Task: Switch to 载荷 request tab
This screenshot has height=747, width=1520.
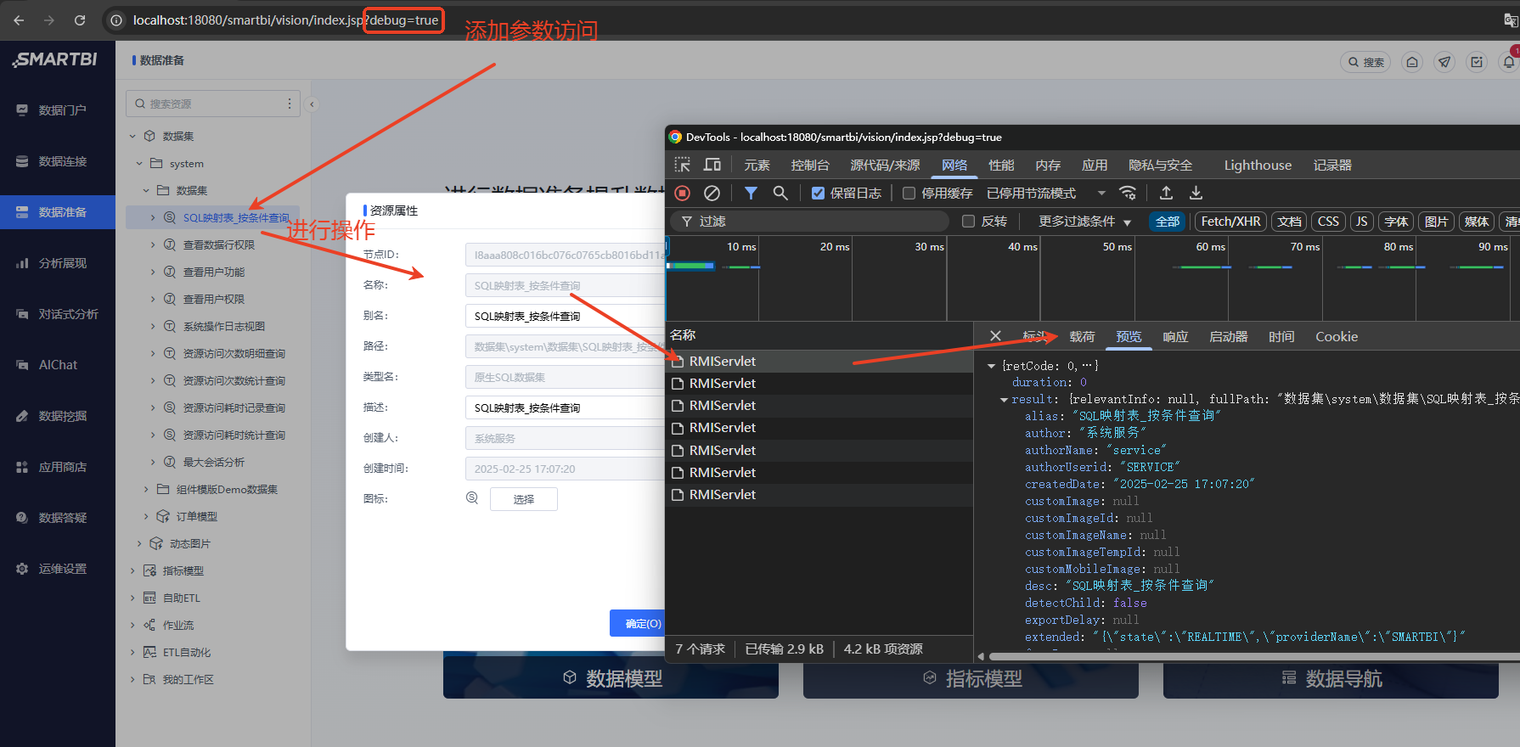Action: pyautogui.click(x=1082, y=337)
